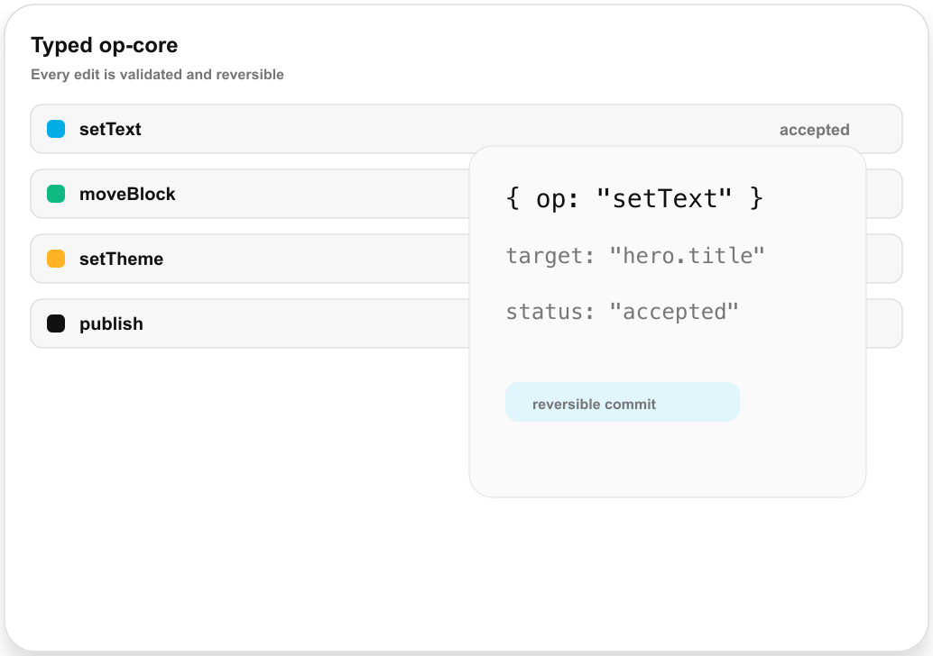This screenshot has width=933, height=656.
Task: Select the setText operation row
Action: coord(466,129)
